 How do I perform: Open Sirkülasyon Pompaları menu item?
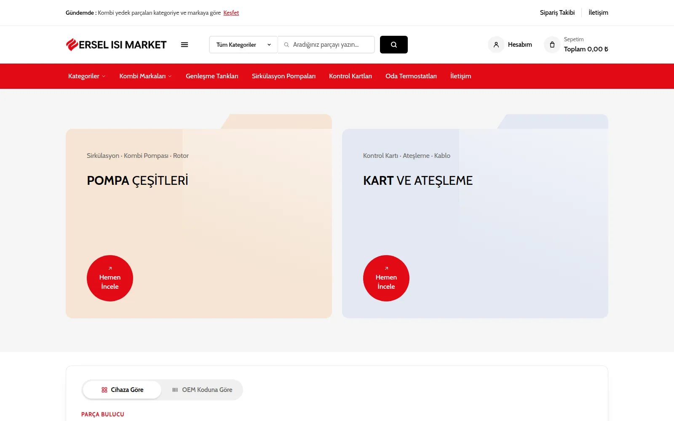(284, 76)
